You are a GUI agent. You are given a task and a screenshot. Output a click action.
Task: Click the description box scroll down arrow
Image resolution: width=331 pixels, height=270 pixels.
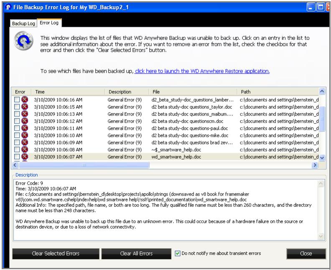[x=321, y=236]
